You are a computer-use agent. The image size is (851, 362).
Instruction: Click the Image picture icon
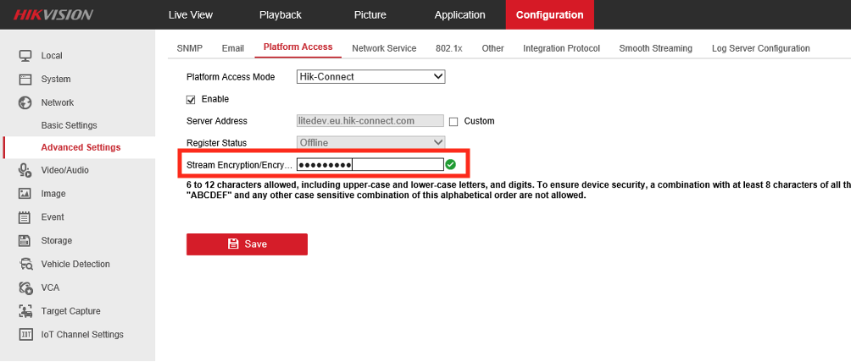pyautogui.click(x=25, y=194)
